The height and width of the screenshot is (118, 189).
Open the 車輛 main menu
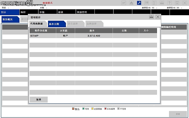48,12
